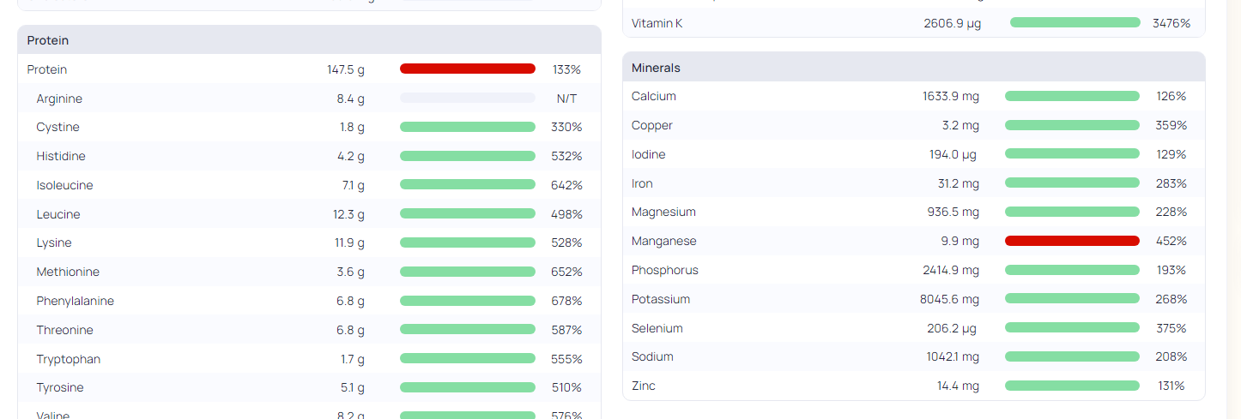Click the Arginine N/T empty bar
This screenshot has height=419, width=1241.
pos(468,98)
